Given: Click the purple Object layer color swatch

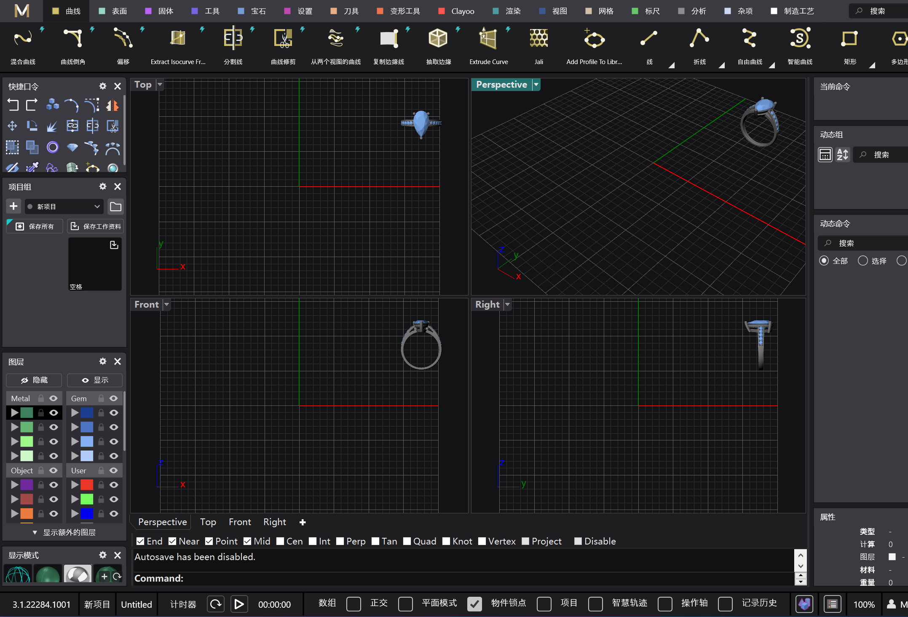Looking at the screenshot, I should coord(27,485).
